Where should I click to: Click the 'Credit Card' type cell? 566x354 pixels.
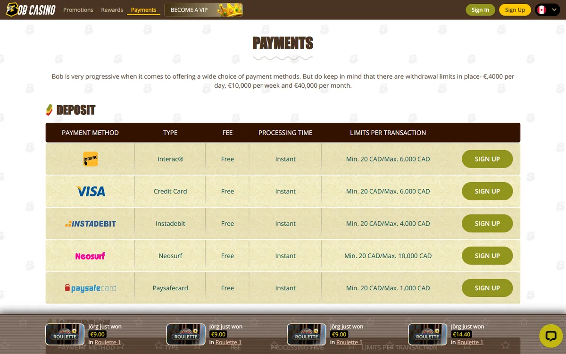point(170,191)
